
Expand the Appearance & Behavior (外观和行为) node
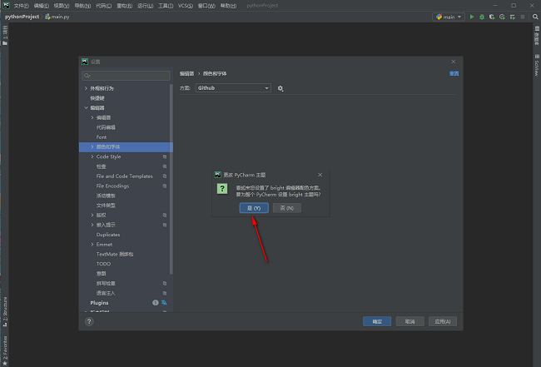86,88
